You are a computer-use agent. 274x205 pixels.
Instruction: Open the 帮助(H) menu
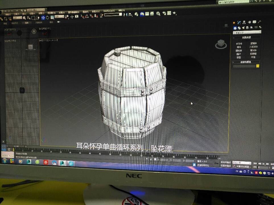click(121, 10)
